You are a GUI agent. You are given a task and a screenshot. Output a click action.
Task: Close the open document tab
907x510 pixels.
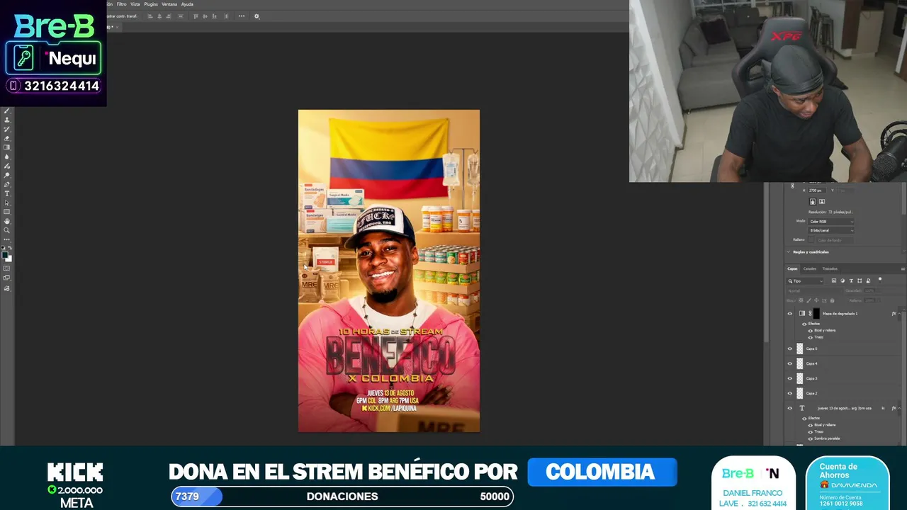pos(117,27)
